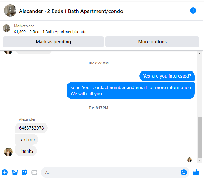The image size is (204, 181).
Task: Click the chat scrollbar thumb
Action: click(200, 137)
